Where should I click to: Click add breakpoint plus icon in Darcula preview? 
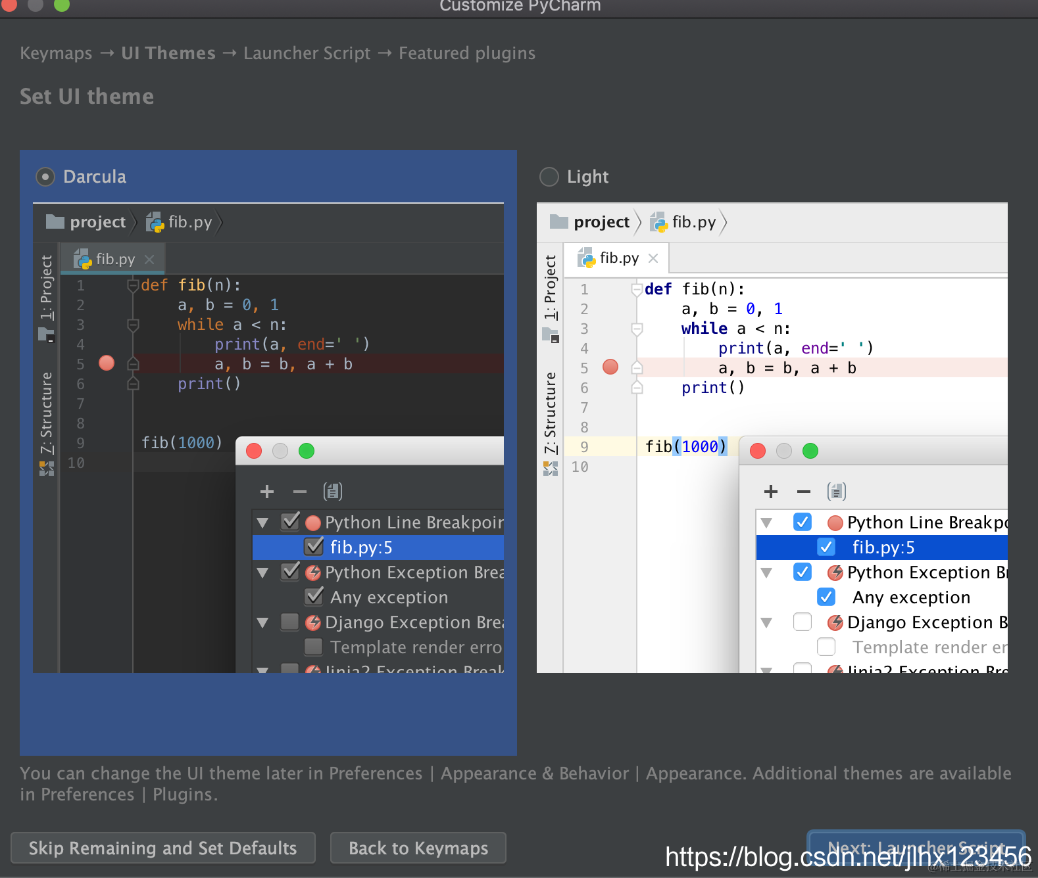coord(267,492)
